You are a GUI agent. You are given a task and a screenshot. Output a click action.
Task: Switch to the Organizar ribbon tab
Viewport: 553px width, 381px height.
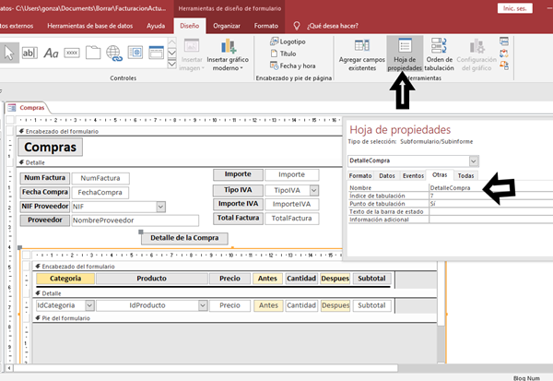pos(226,27)
